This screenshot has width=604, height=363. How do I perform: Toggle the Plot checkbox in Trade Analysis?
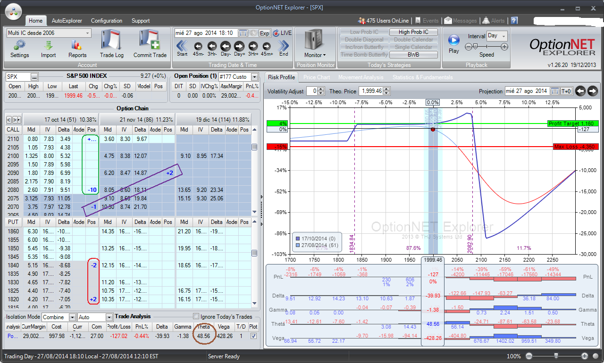[254, 336]
